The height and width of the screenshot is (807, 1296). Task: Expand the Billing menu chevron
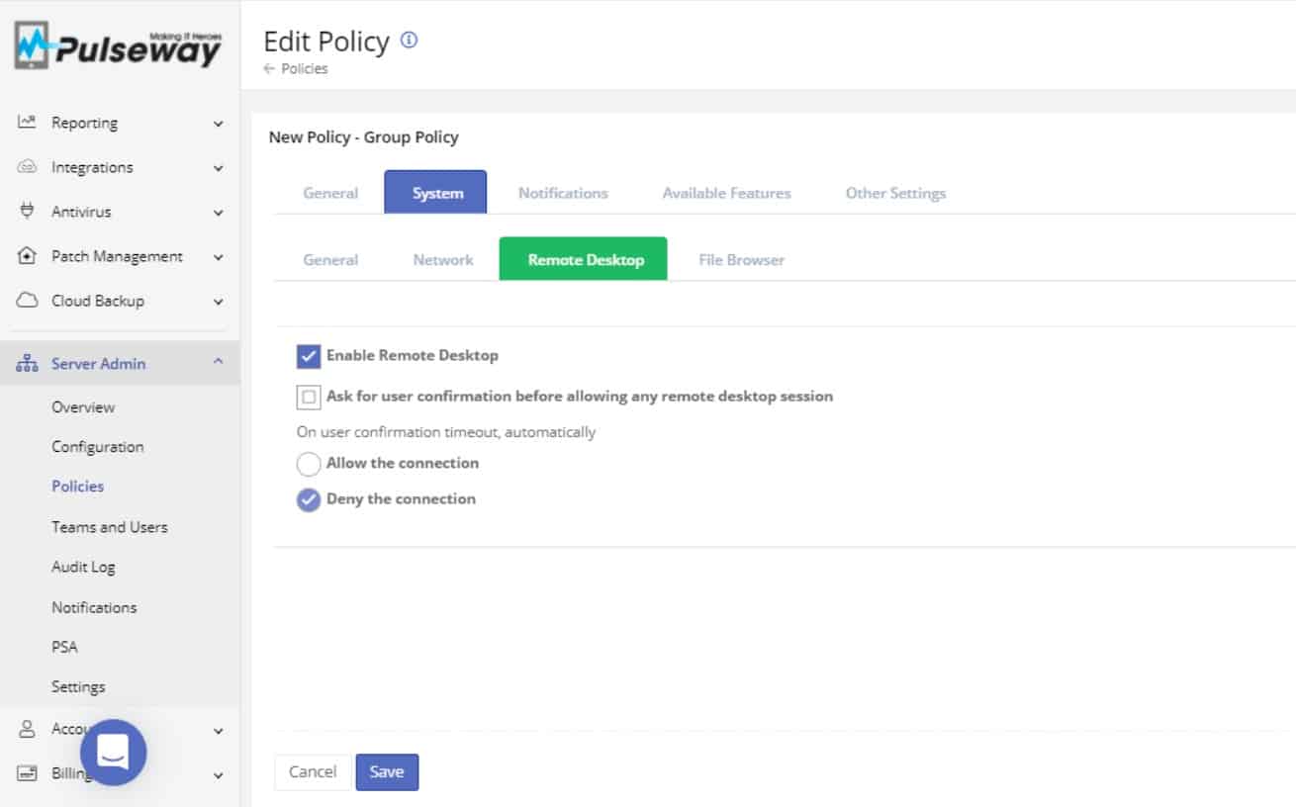(x=219, y=775)
